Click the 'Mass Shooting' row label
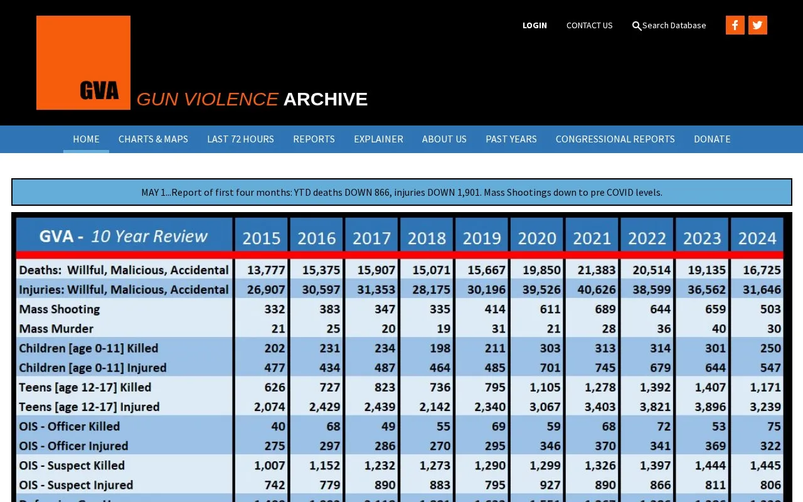The width and height of the screenshot is (803, 502). click(60, 309)
